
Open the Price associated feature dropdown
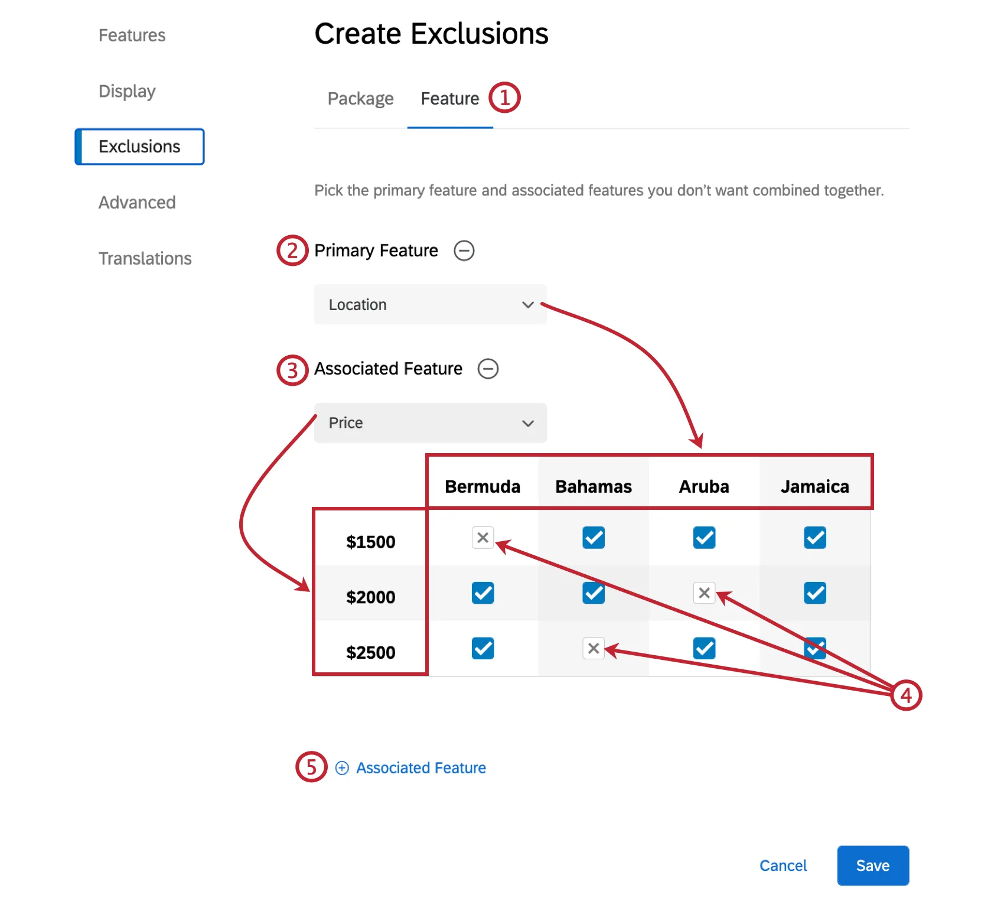[x=429, y=423]
